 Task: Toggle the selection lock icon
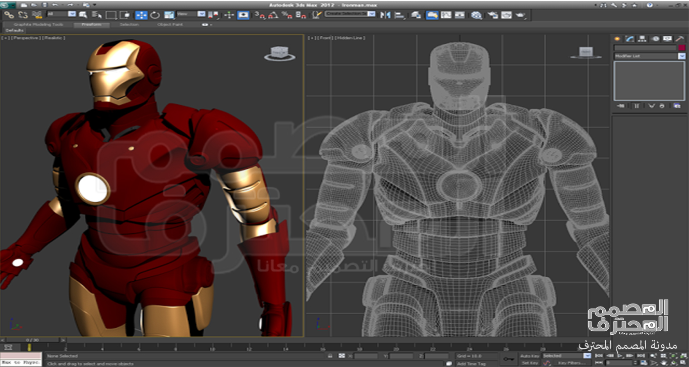pos(330,356)
